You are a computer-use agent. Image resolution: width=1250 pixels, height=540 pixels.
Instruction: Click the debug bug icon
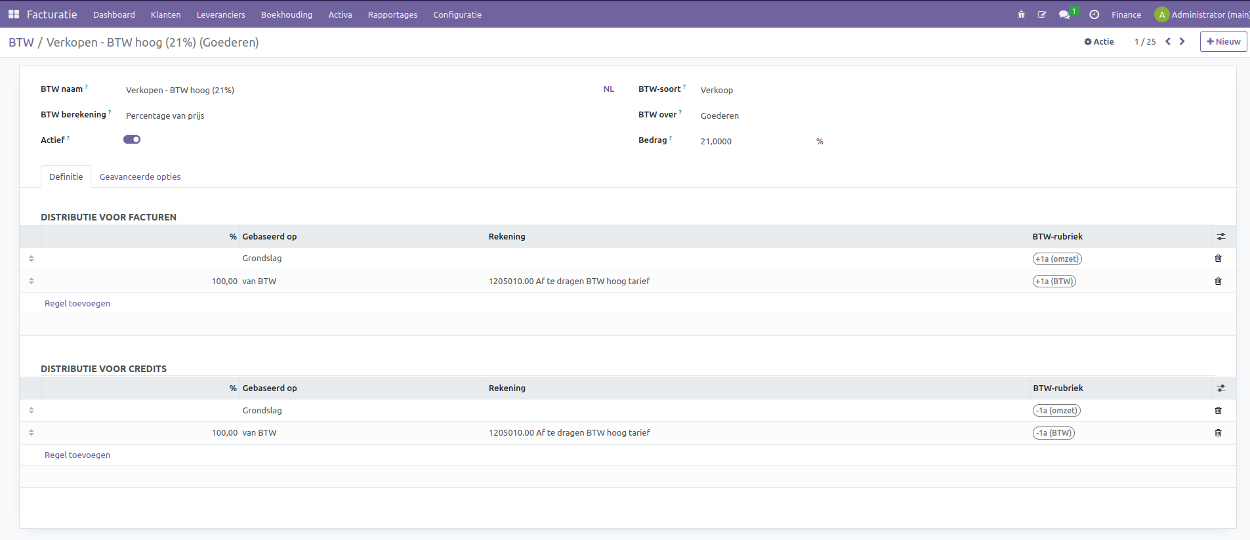1021,14
